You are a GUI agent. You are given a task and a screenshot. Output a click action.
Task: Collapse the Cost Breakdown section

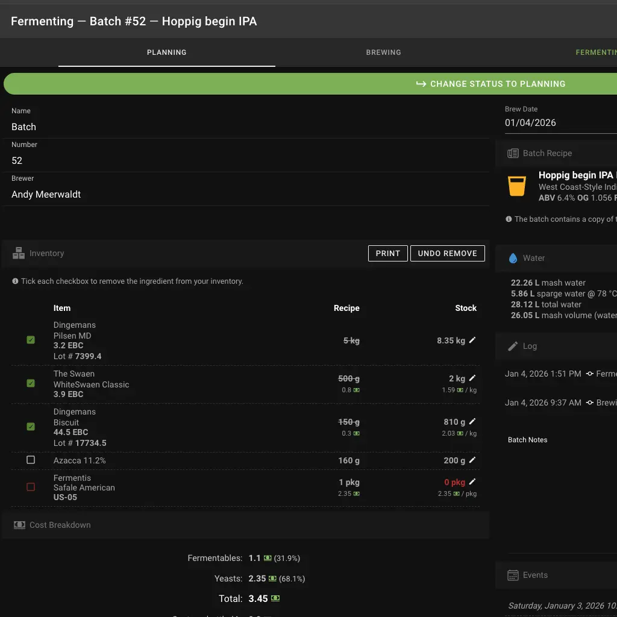point(60,525)
